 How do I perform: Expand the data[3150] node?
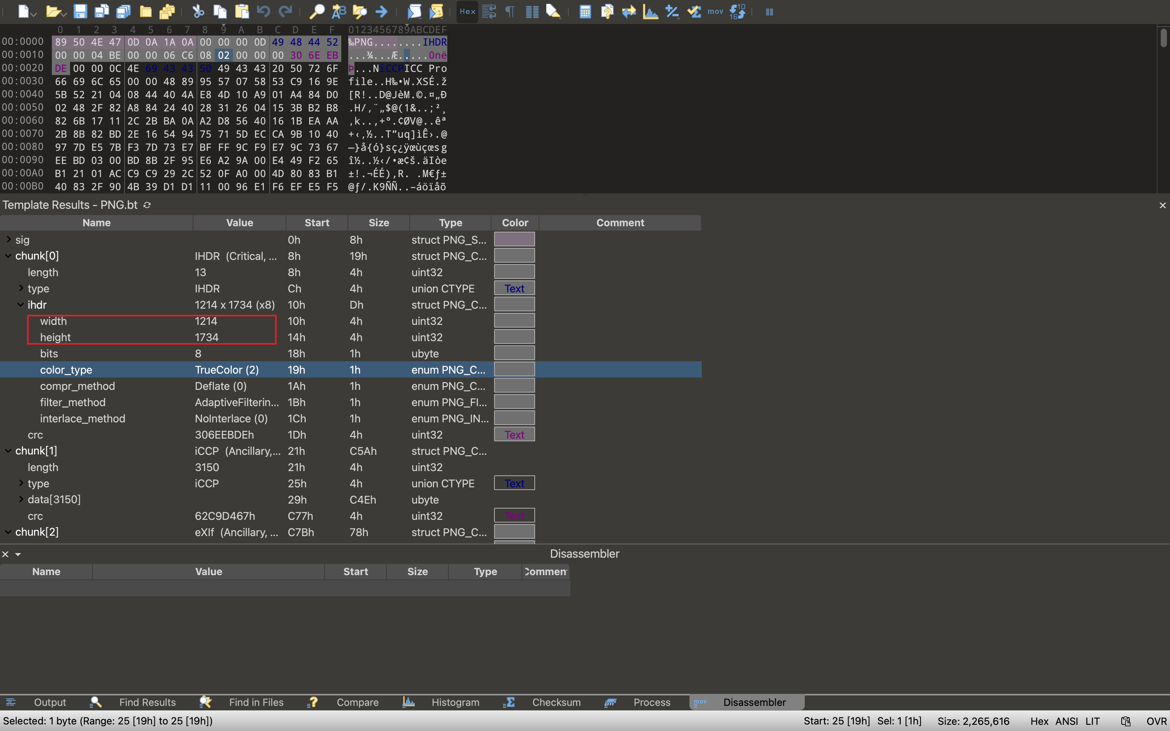click(21, 499)
